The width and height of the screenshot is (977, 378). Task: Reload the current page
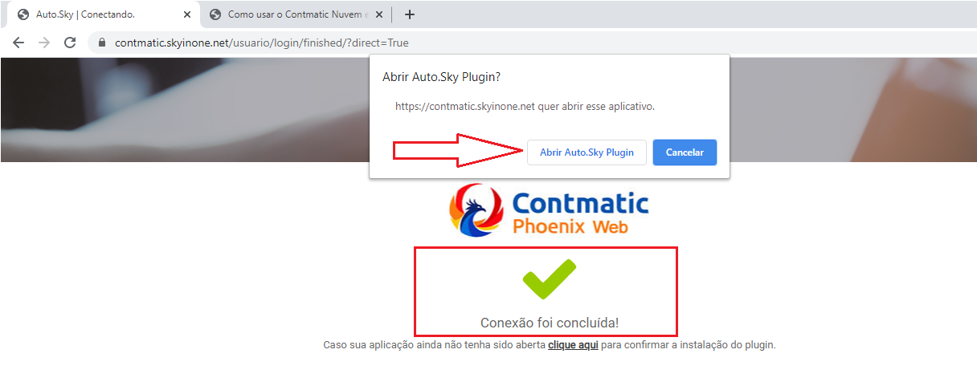point(70,43)
